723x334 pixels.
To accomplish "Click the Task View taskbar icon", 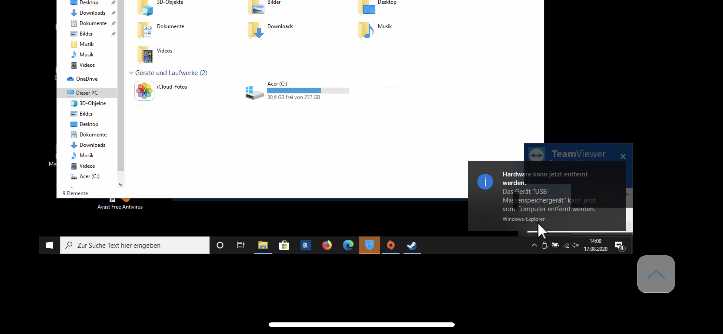I will 241,245.
